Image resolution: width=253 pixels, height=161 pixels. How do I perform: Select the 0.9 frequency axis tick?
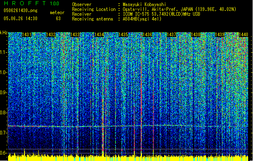click(4, 93)
